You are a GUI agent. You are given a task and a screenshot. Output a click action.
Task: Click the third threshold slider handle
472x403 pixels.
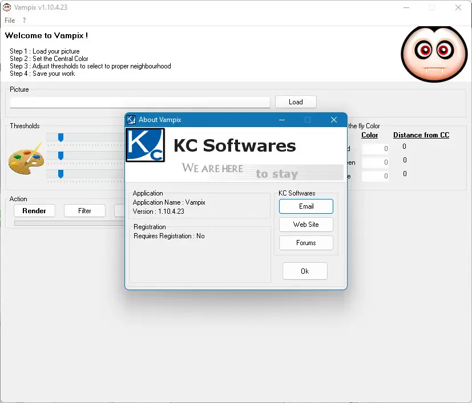pos(61,174)
